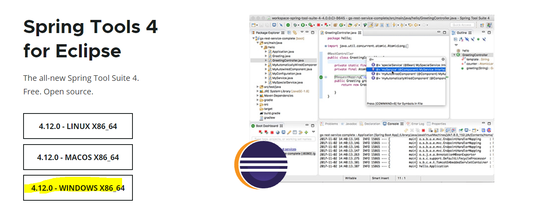The width and height of the screenshot is (557, 223).
Task: Collapse the gs-rest-service-complete project node
Action: (x=253, y=38)
